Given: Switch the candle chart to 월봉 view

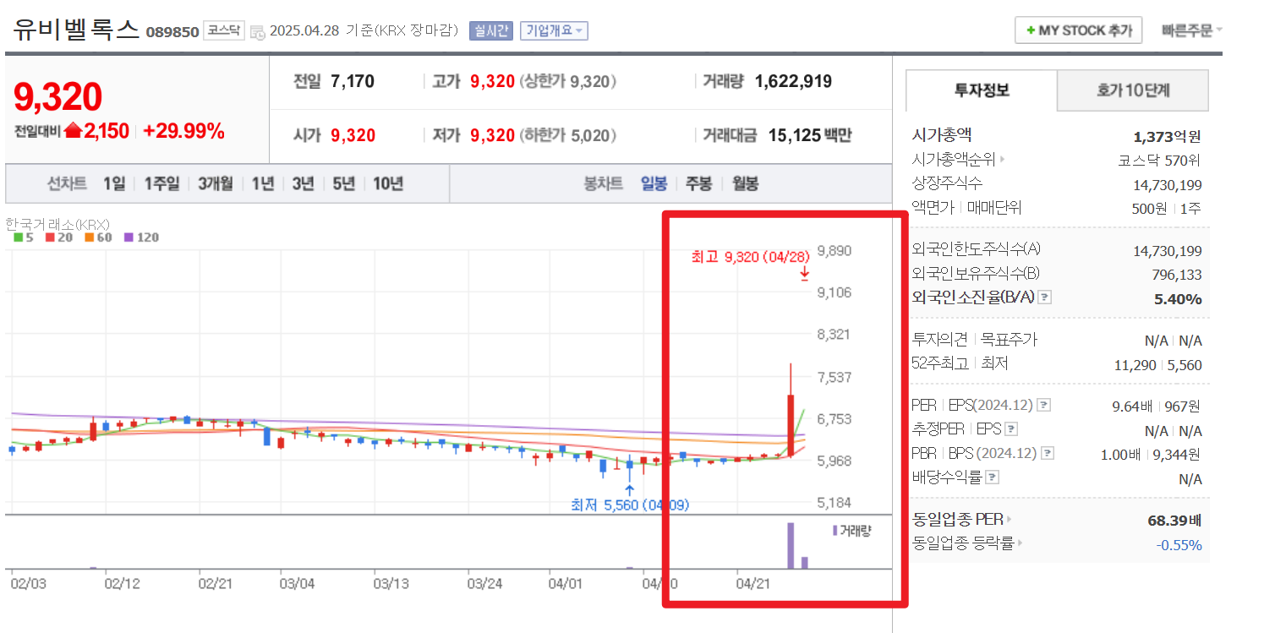Looking at the screenshot, I should tap(744, 183).
